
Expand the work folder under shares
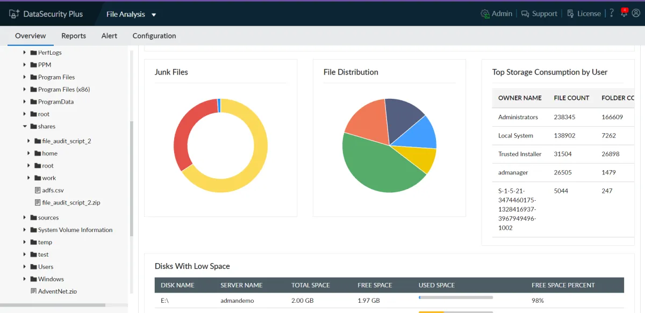[x=28, y=178]
